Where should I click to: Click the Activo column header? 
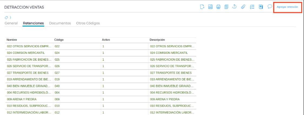[x=106, y=40]
